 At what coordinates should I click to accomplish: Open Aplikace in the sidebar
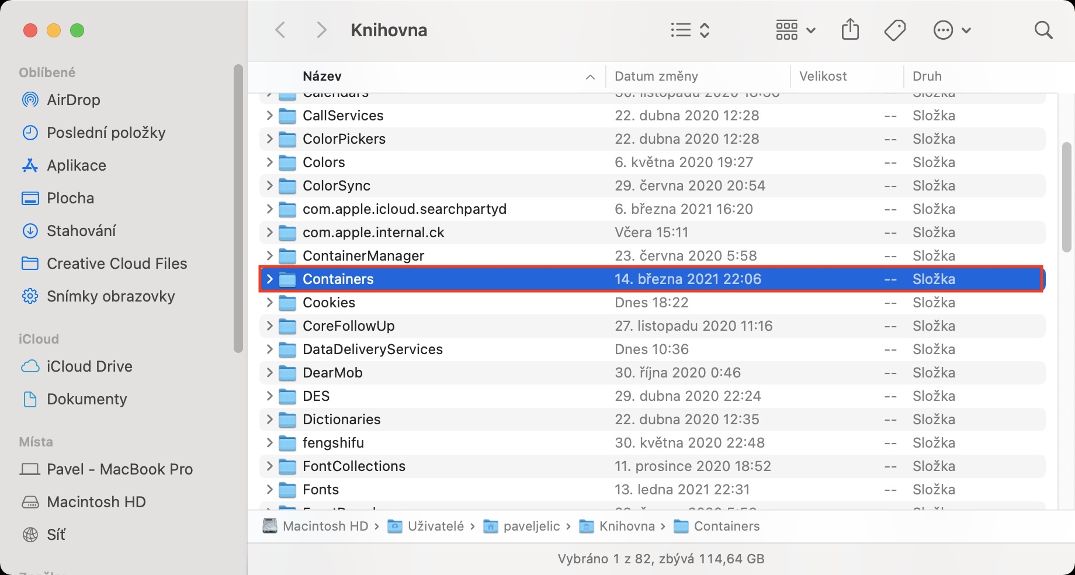64,165
